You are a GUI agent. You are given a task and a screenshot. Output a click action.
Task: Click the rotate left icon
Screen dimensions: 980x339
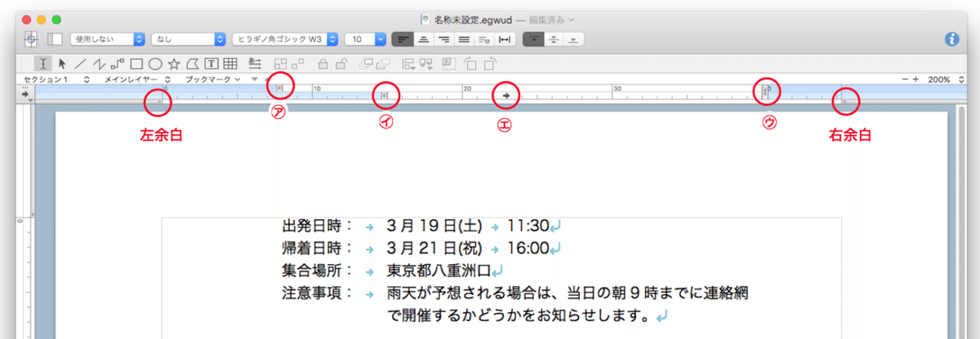(471, 63)
